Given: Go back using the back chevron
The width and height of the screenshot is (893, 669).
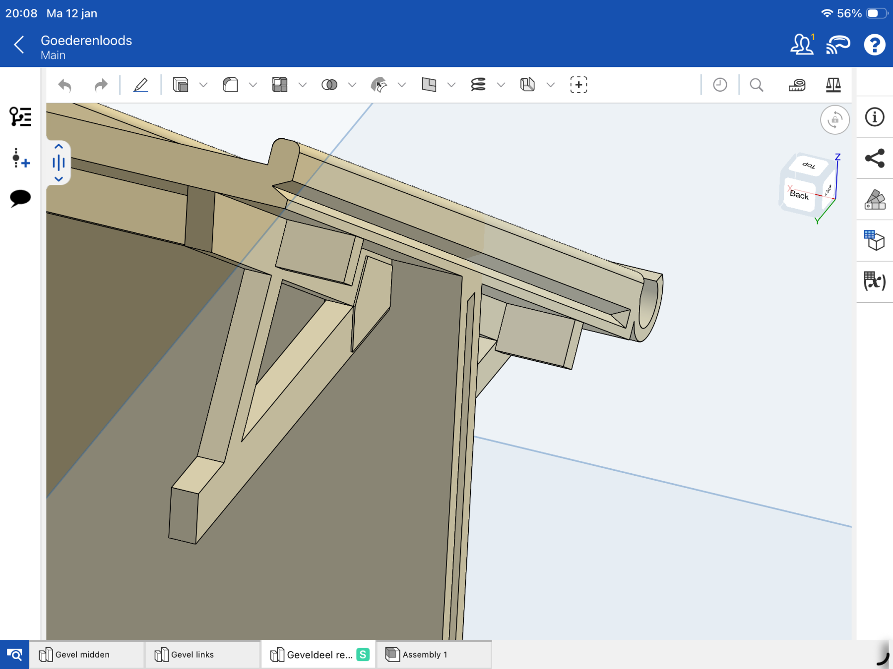Looking at the screenshot, I should tap(19, 45).
